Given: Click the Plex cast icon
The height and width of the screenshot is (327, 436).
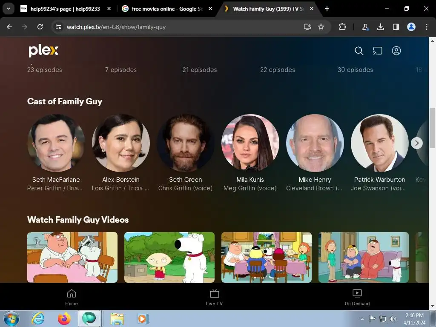Looking at the screenshot, I should 378,51.
